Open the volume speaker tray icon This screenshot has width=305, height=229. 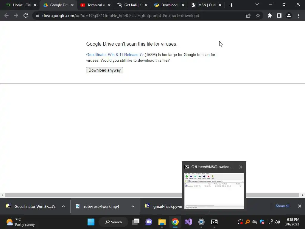click(277, 222)
